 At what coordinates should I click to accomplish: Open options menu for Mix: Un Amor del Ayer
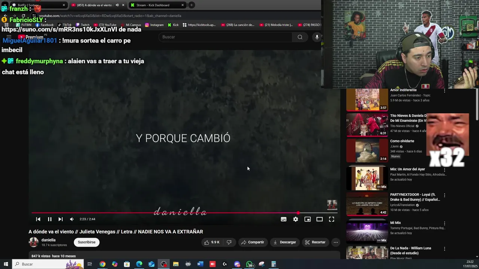[445, 170]
